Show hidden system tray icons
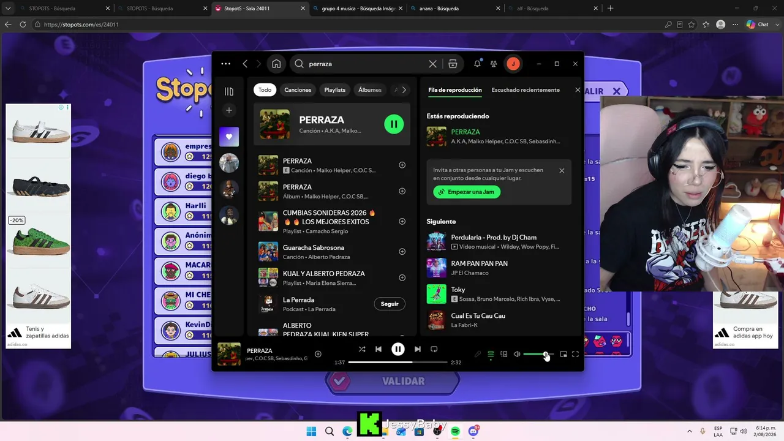The height and width of the screenshot is (441, 784). (x=690, y=431)
